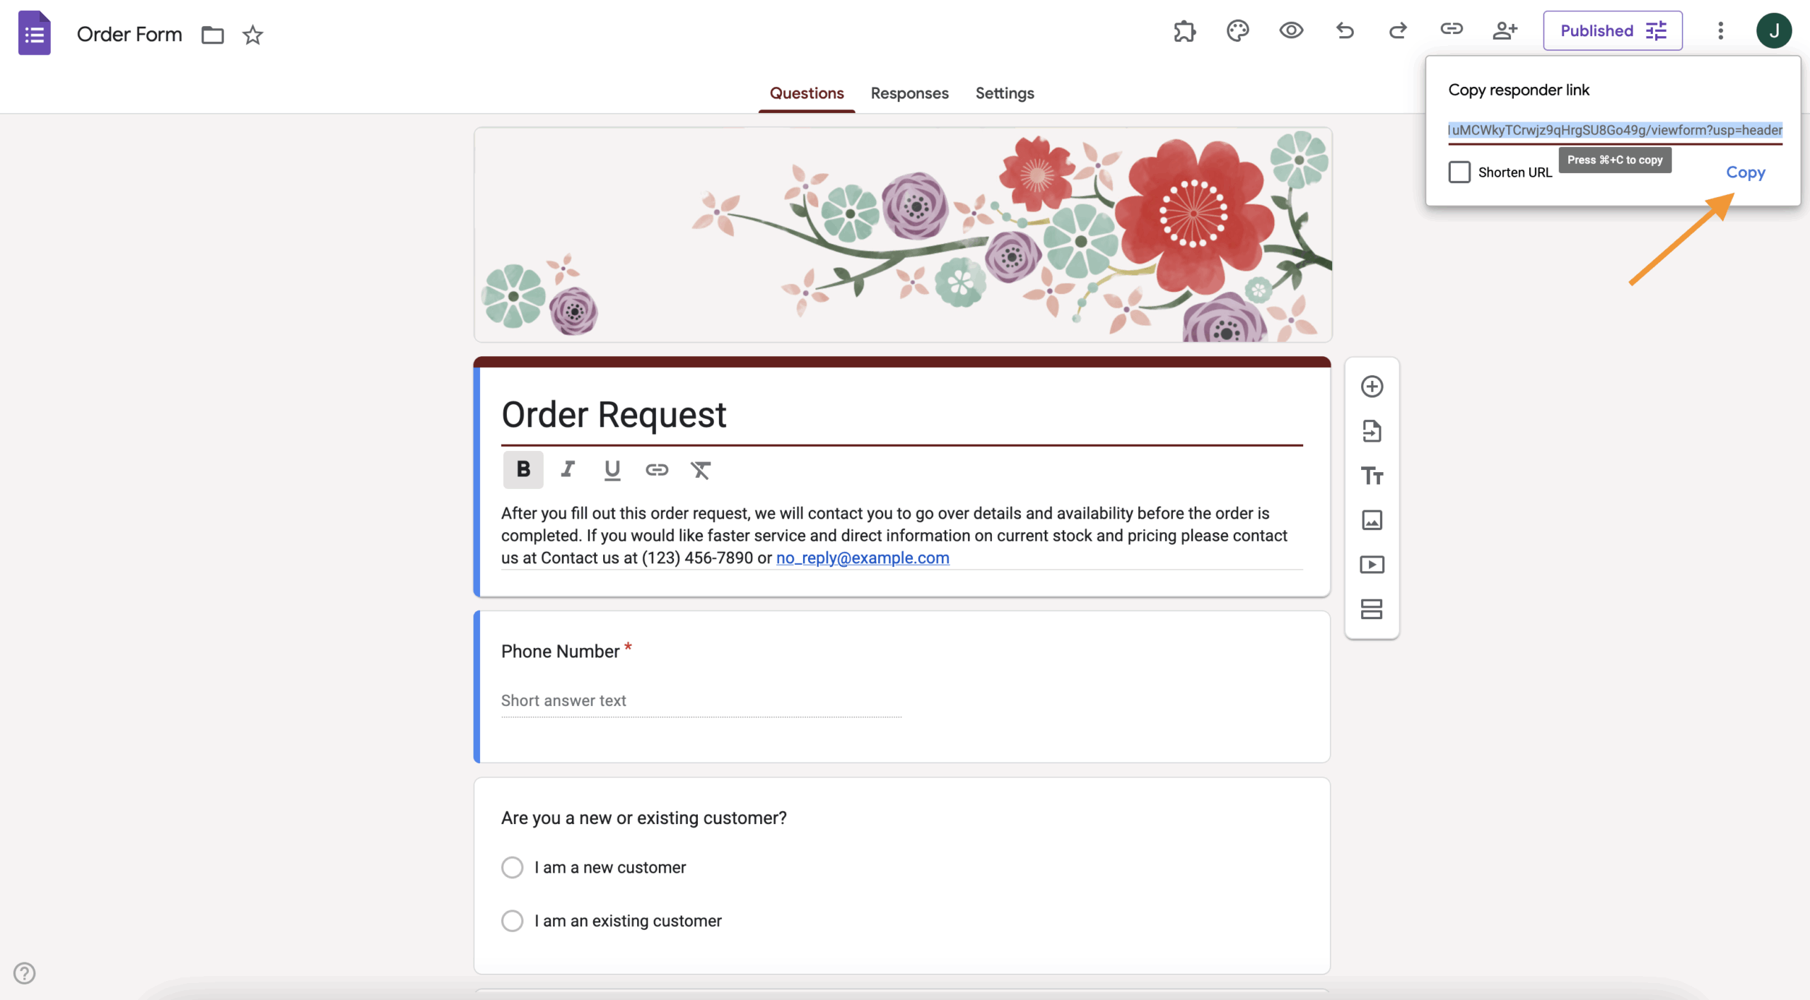
Task: Click the redo arrow
Action: (1398, 31)
